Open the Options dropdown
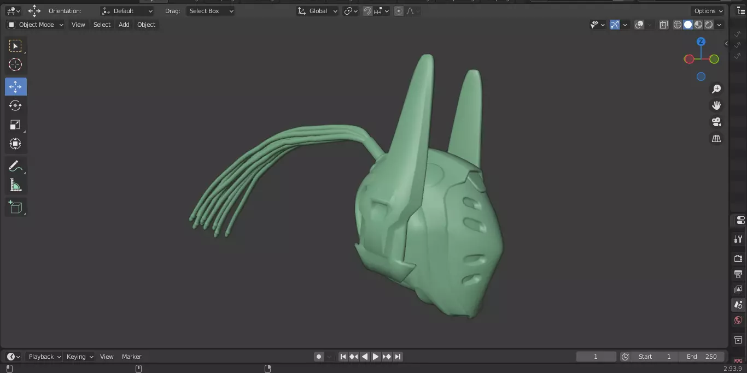The image size is (747, 373). 709,11
